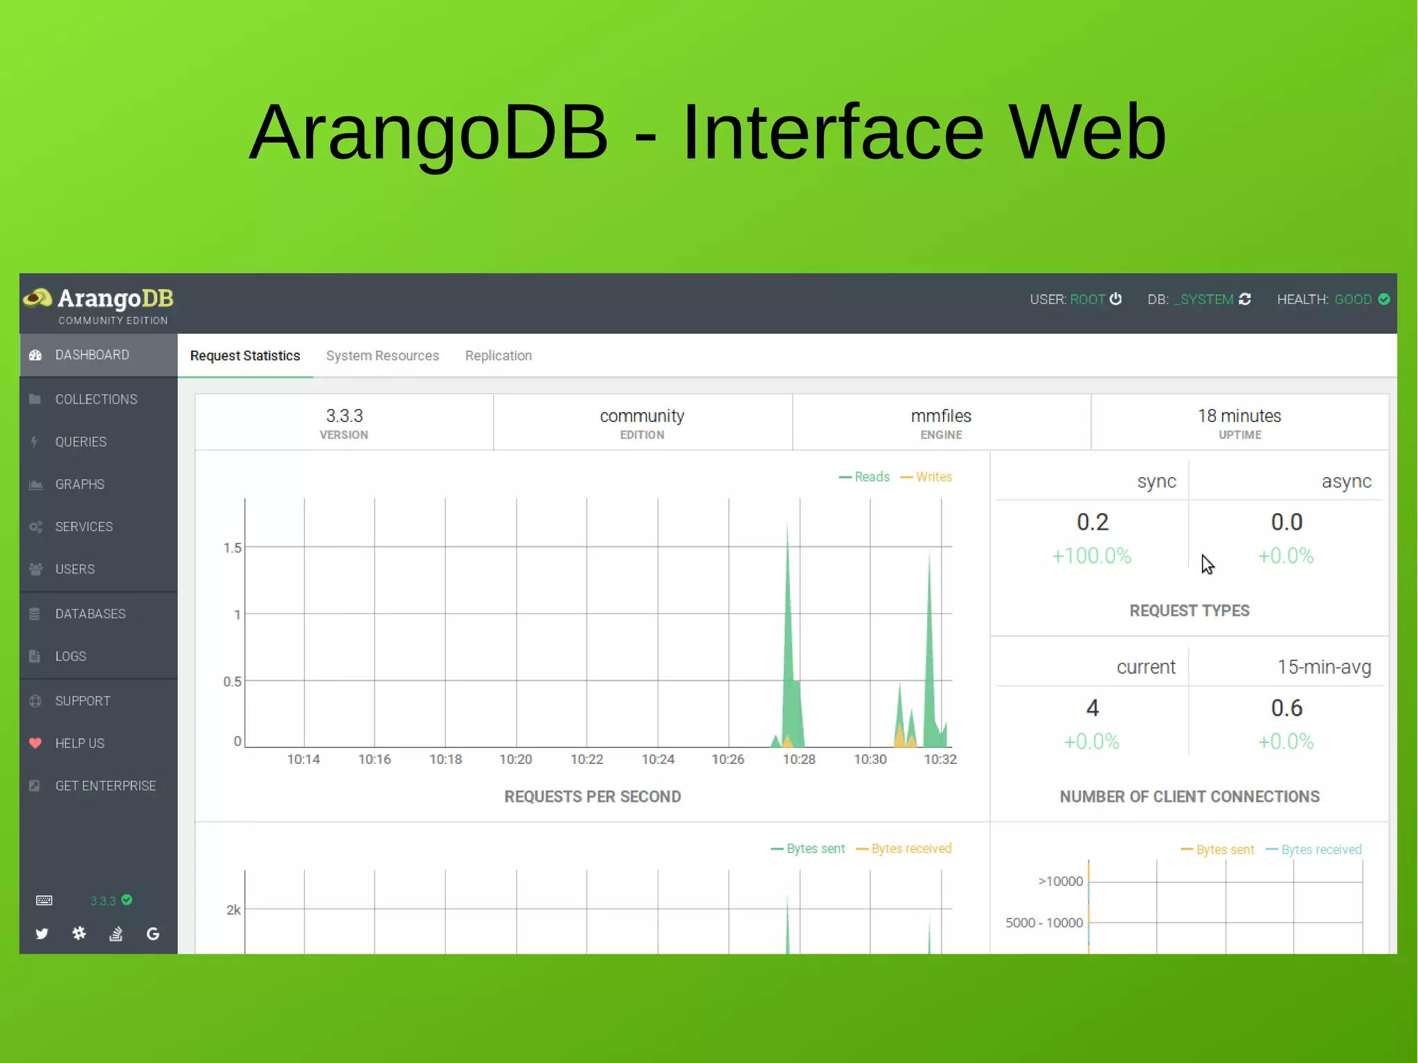
Task: Click the Graphs area chart icon
Action: point(36,484)
